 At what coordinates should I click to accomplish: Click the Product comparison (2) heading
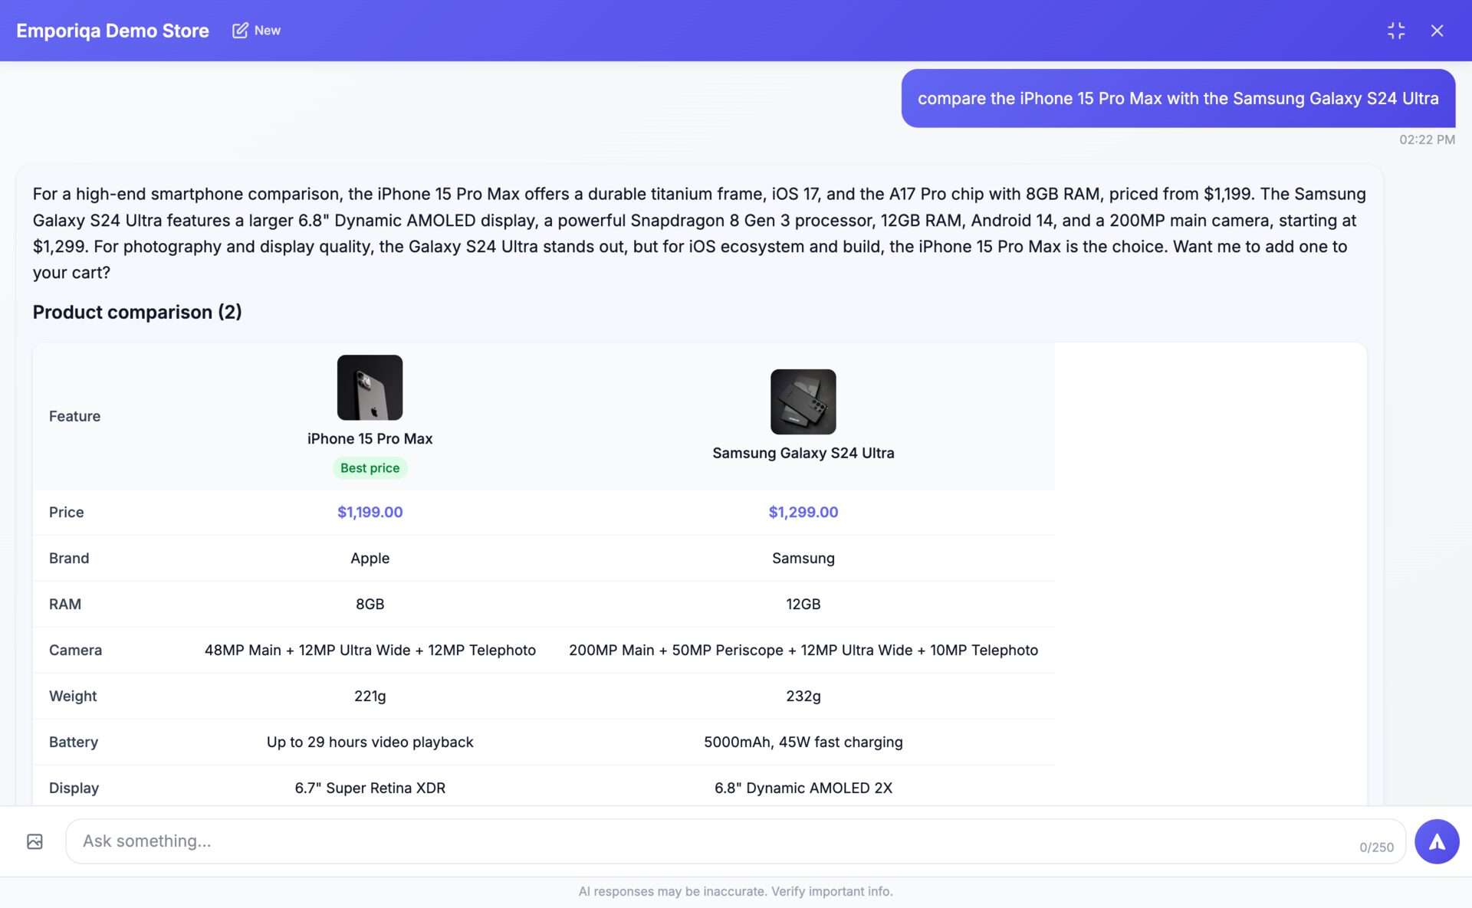pyautogui.click(x=137, y=312)
